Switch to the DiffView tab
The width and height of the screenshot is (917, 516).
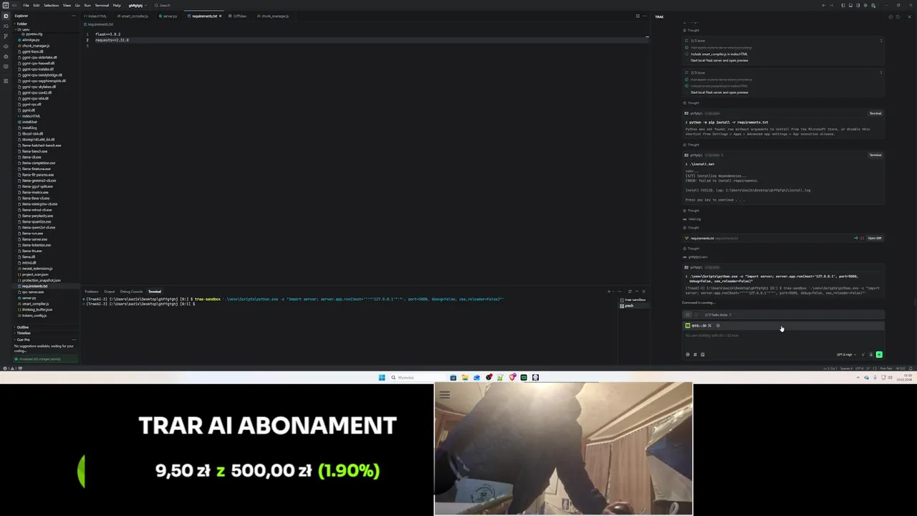pos(239,16)
